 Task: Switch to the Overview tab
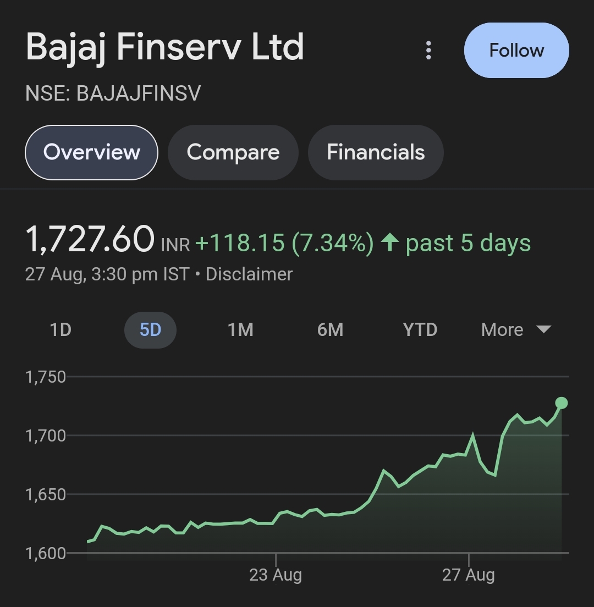pyautogui.click(x=91, y=152)
